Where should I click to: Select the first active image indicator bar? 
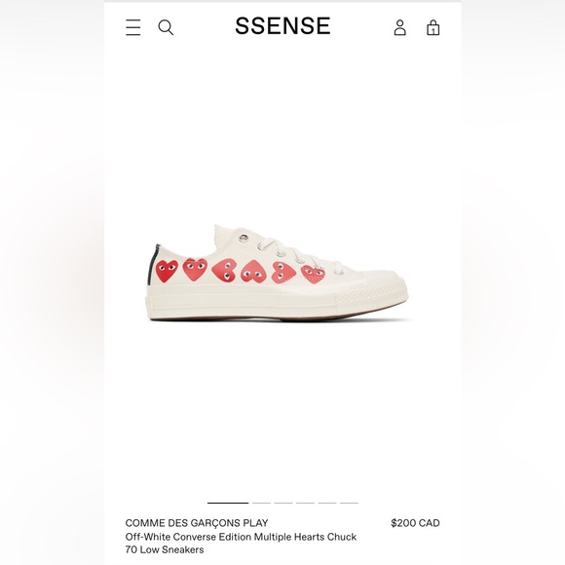tap(228, 503)
